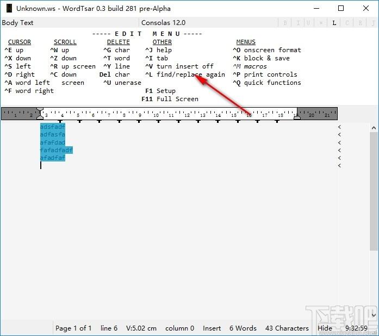This screenshot has height=336, width=379.
Task: Click Hide in the status bar
Action: [x=325, y=328]
